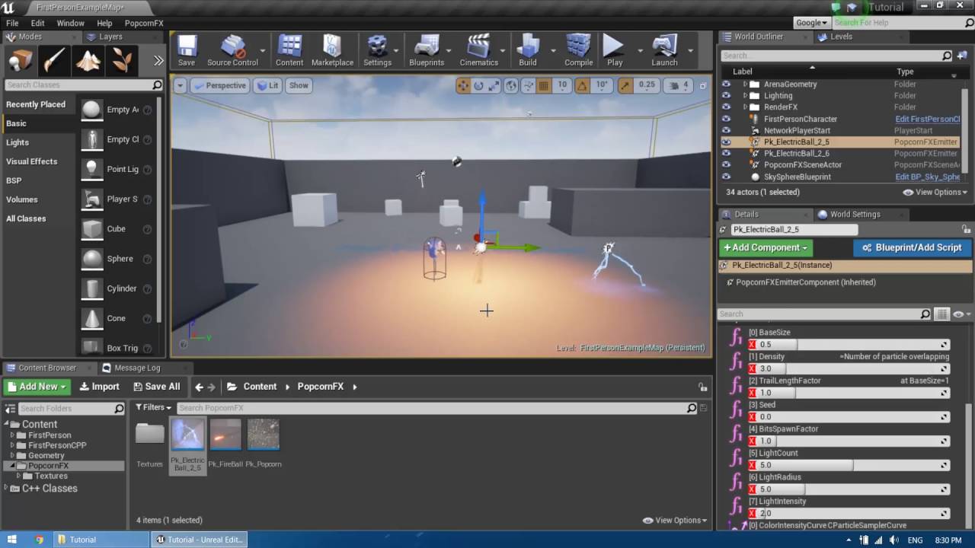
Task: Hide Lighting folder with eye icon
Action: point(726,96)
